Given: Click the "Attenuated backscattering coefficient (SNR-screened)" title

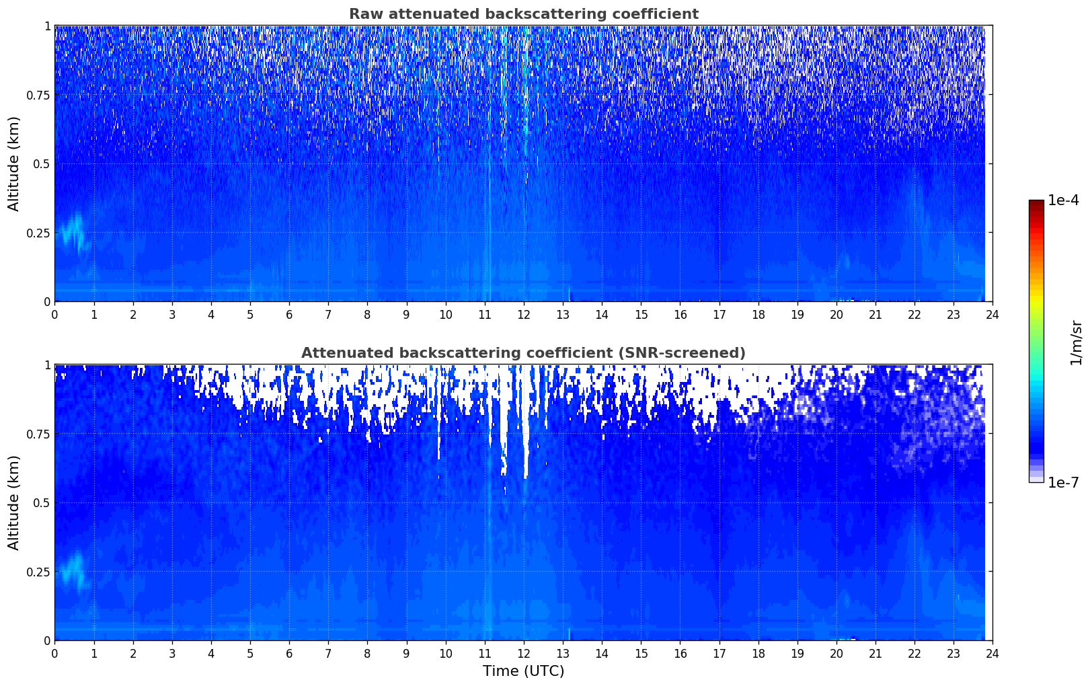Looking at the screenshot, I should pos(523,353).
